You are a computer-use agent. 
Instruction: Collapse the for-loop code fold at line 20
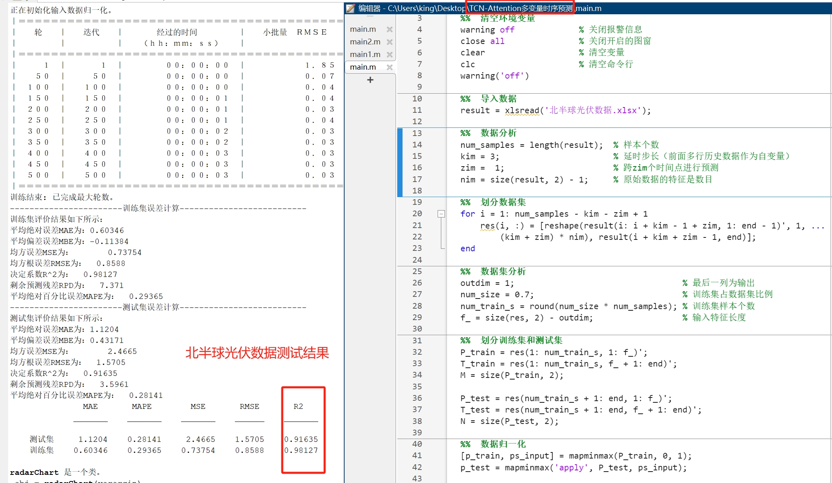[441, 213]
